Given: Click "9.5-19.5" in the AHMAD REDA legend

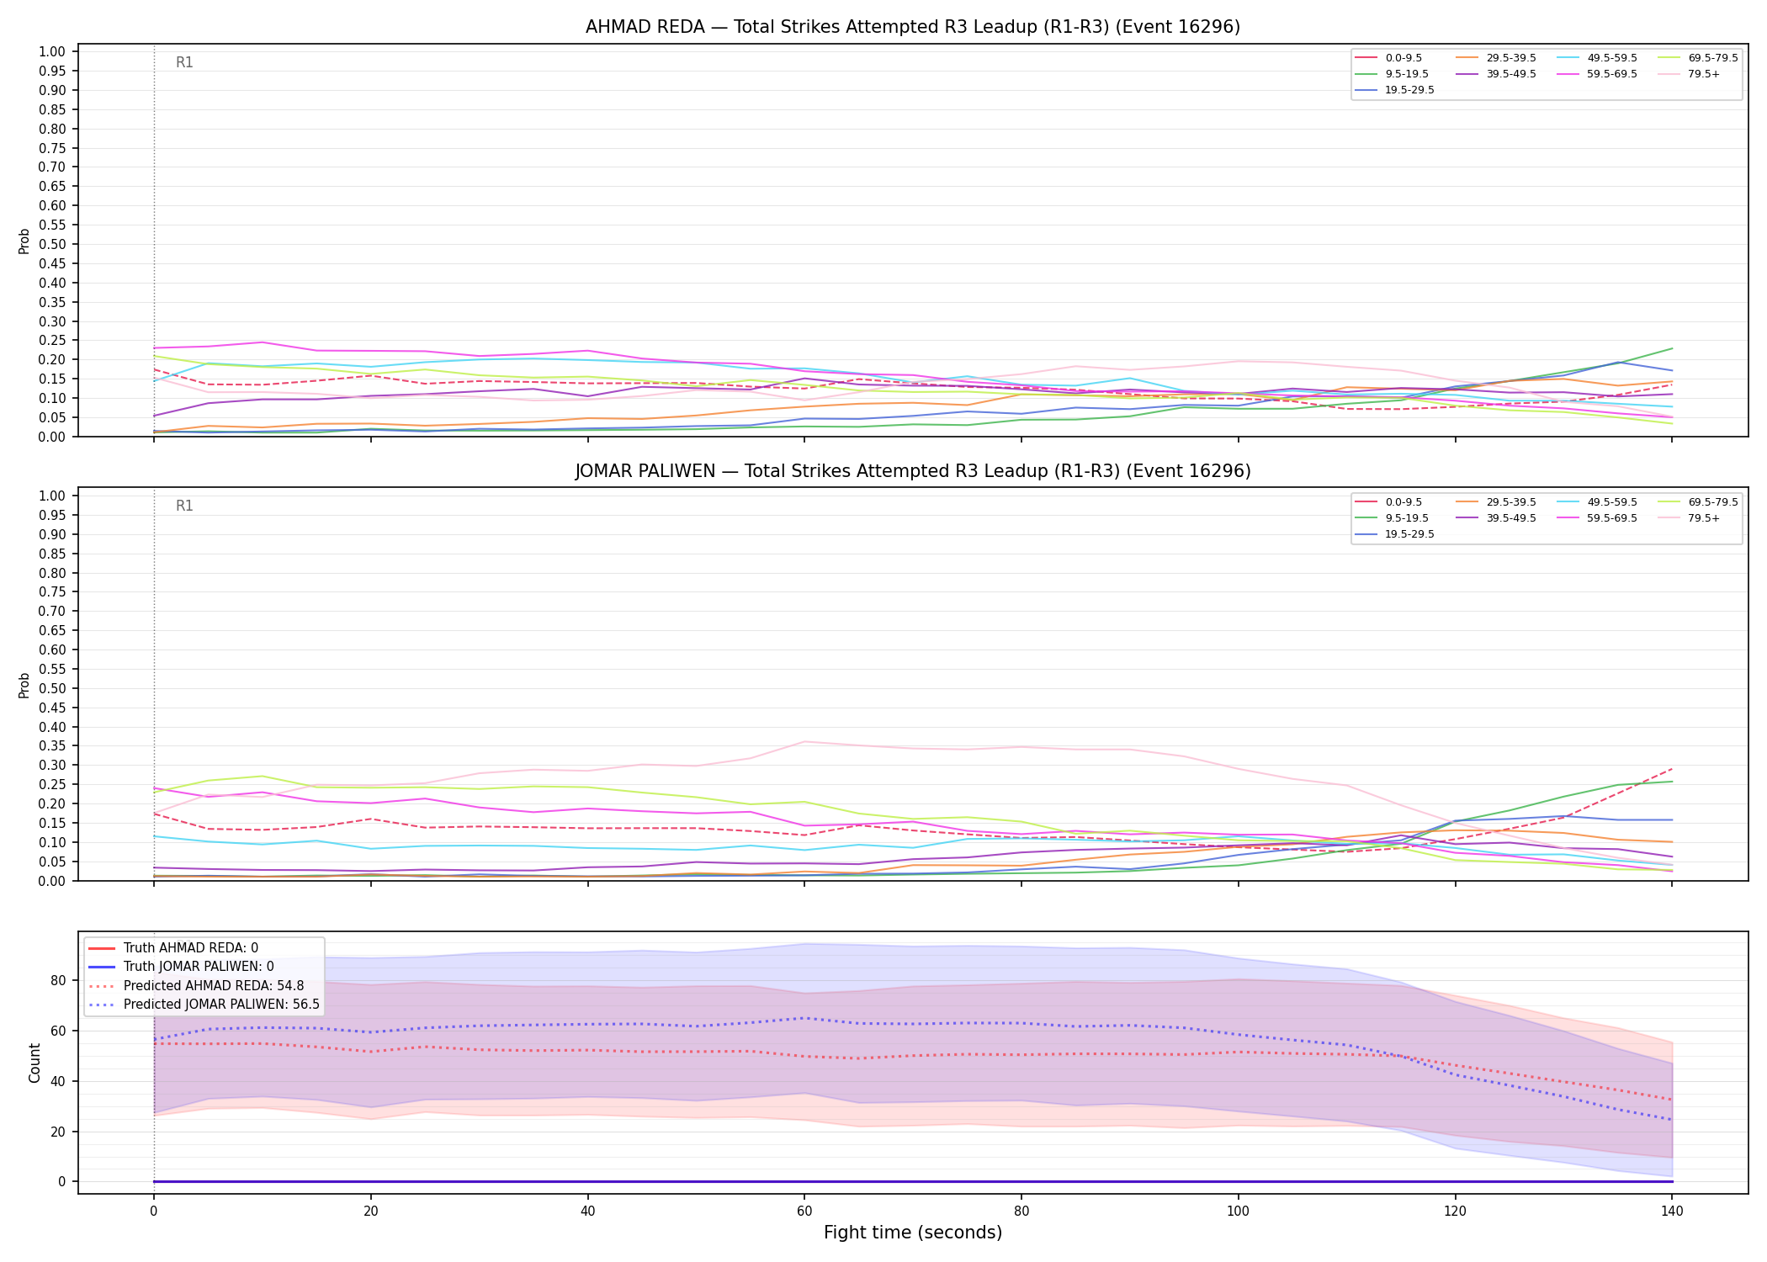Looking at the screenshot, I should 1407,74.
